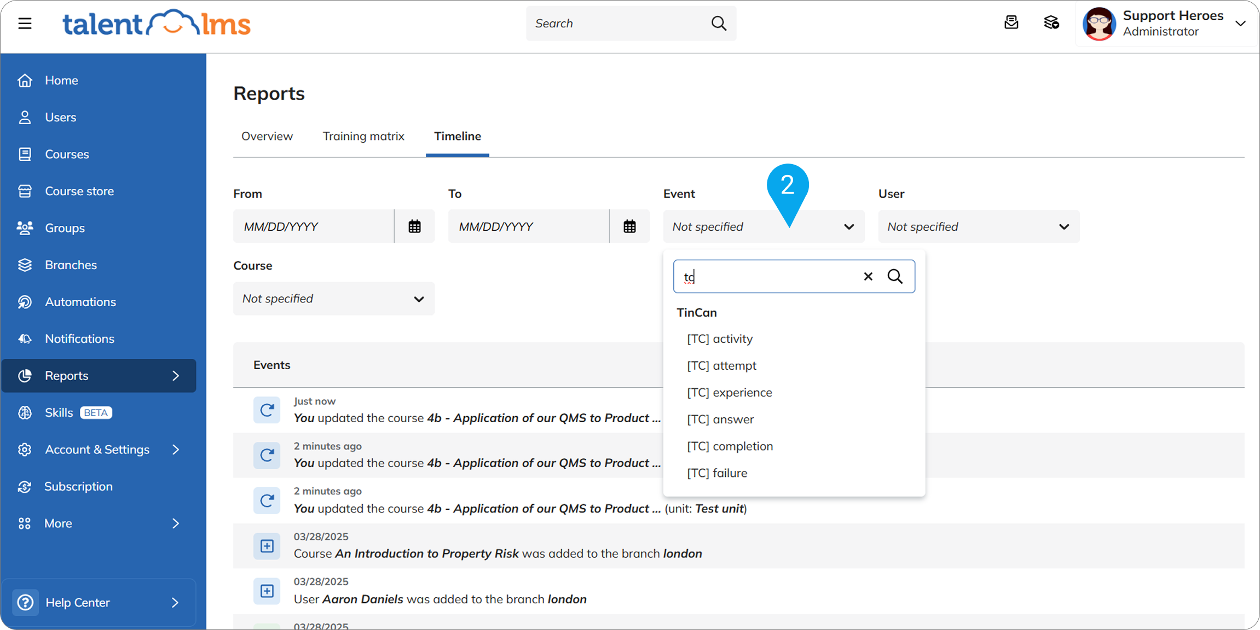This screenshot has height=630, width=1260.
Task: Open the User filter dropdown
Action: (x=979, y=226)
